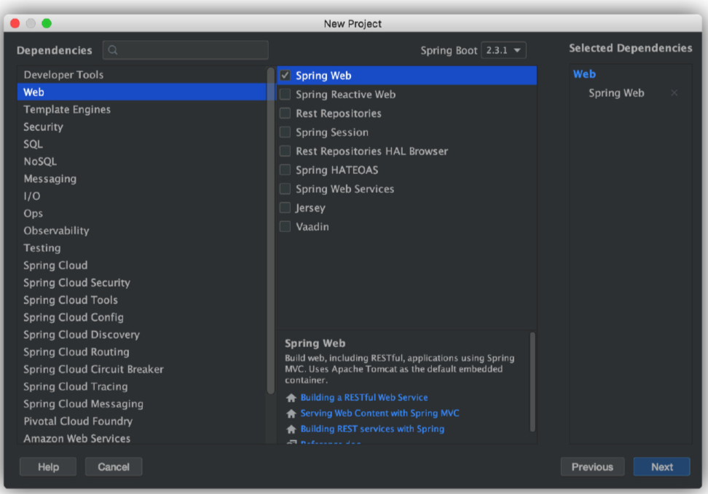Image resolution: width=708 pixels, height=494 pixels.
Task: Click home icon beside Building REST services link
Action: [291, 429]
